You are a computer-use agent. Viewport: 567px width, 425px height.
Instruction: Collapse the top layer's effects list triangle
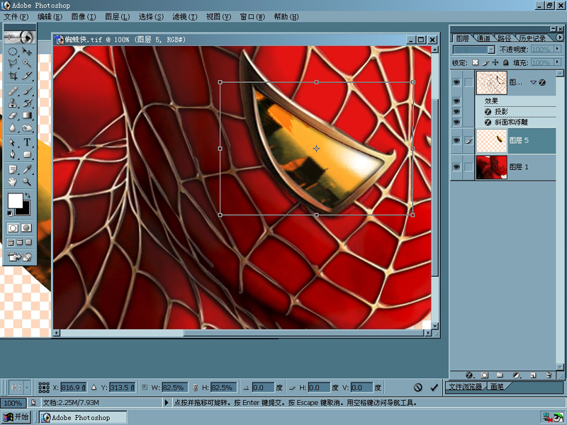[533, 82]
